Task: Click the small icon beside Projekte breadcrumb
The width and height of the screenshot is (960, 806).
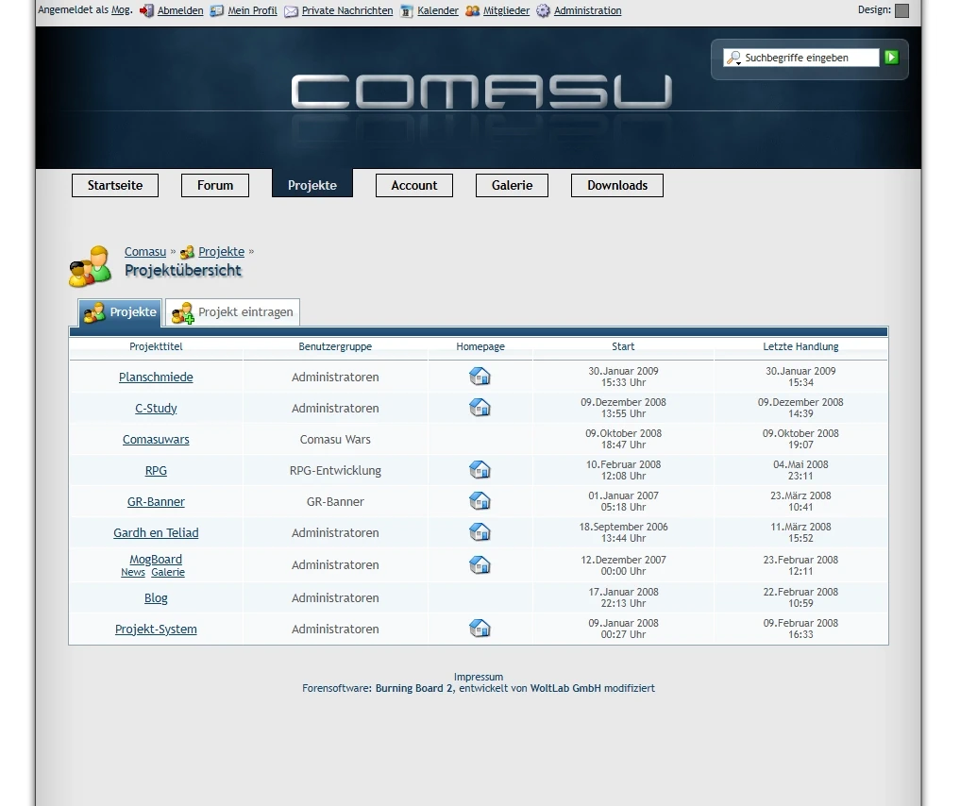Action: (187, 252)
